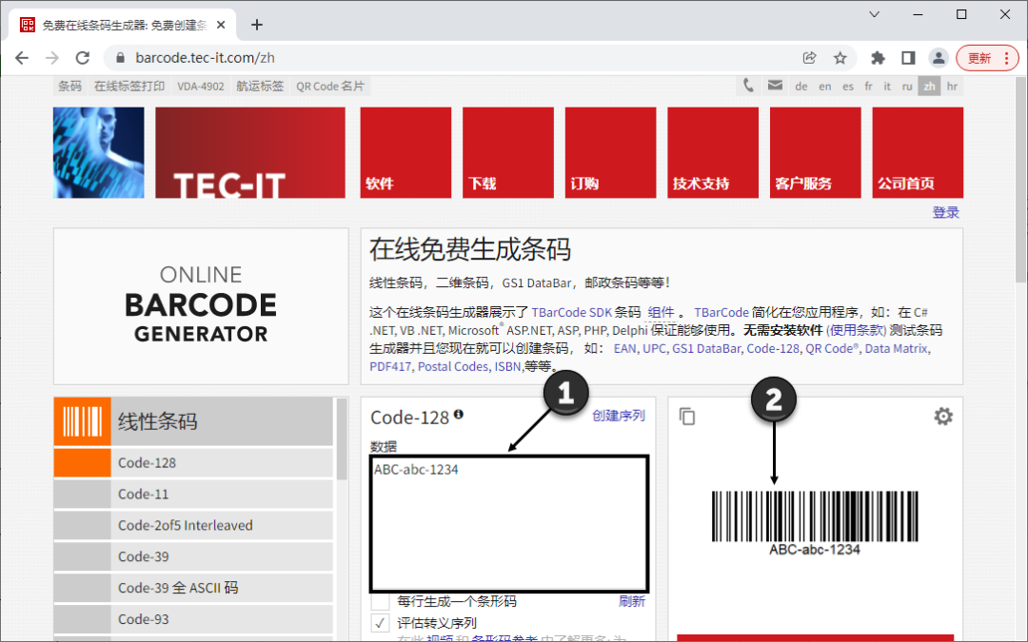1028x642 pixels.
Task: Open QR Code 名片 in top navigation
Action: 329,86
